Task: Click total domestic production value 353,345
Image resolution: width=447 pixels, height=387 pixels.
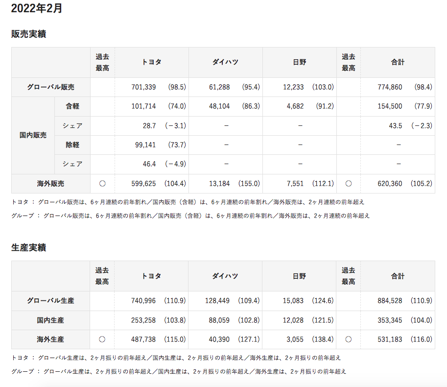Action: pyautogui.click(x=390, y=320)
